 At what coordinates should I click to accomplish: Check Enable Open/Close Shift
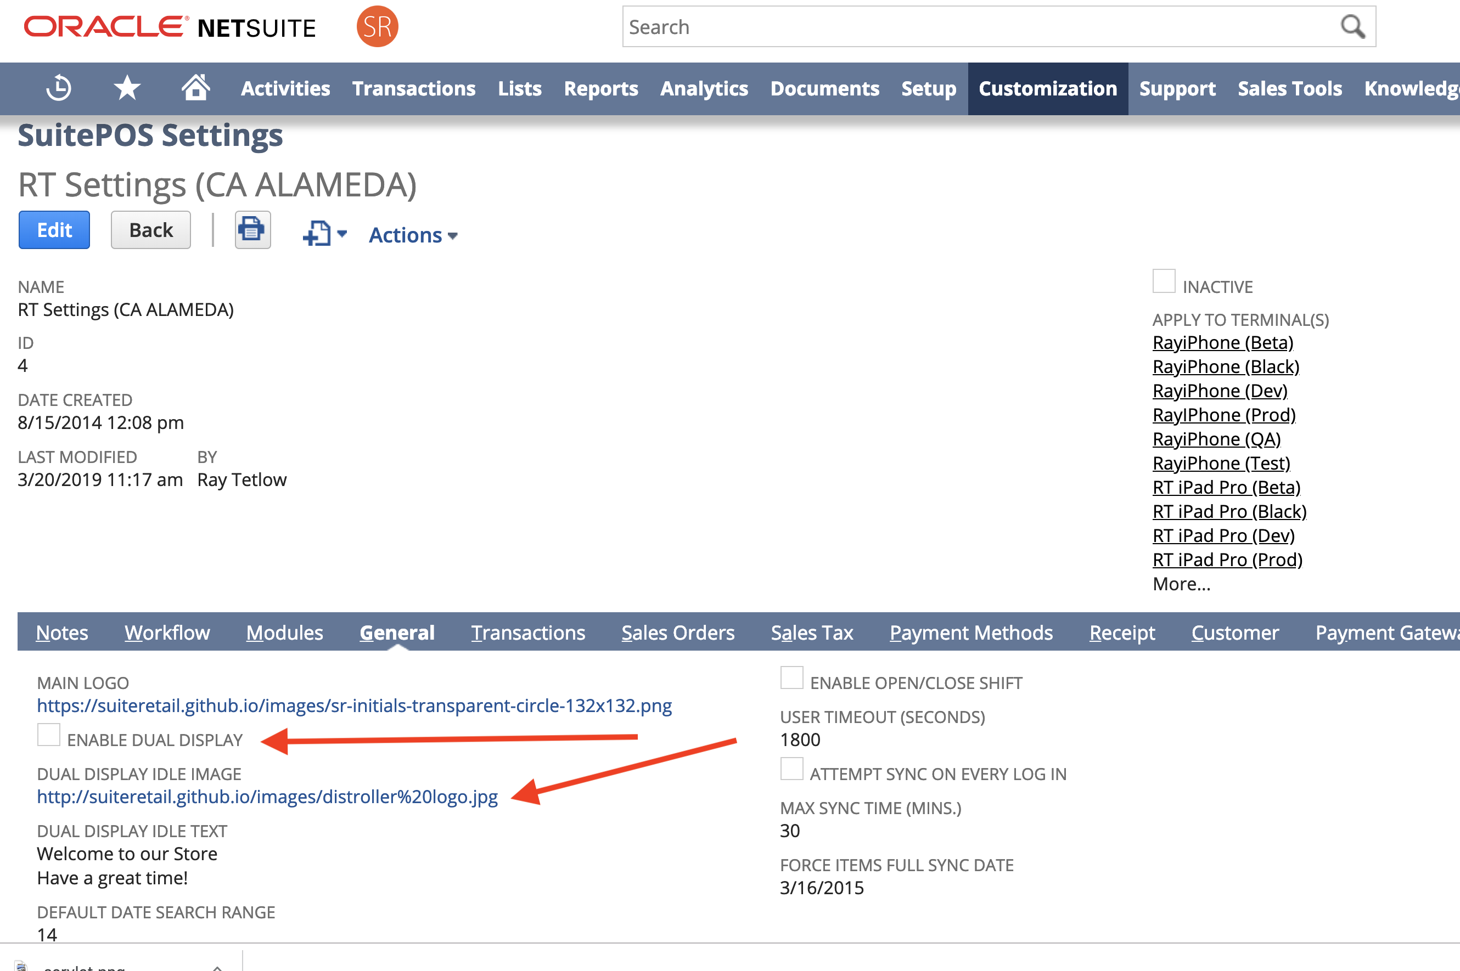coord(791,678)
